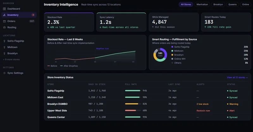This screenshot has width=253, height=132.
Task: Click the donut chart showing 183 routes
Action: pyautogui.click(x=160, y=55)
